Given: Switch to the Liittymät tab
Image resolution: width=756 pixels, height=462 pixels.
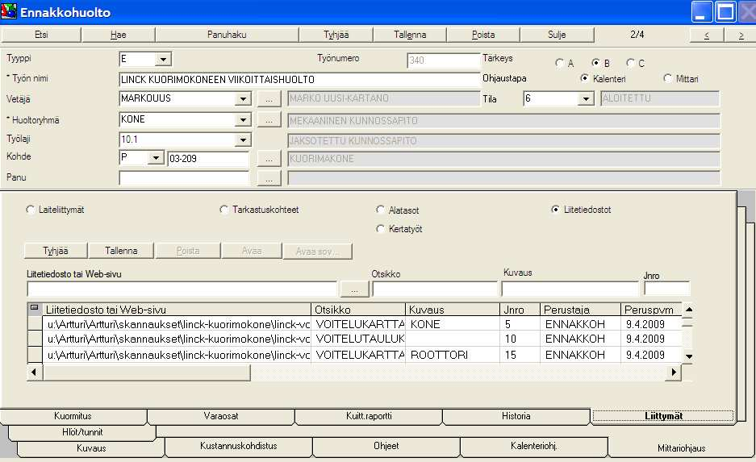Looking at the screenshot, I should [x=663, y=416].
